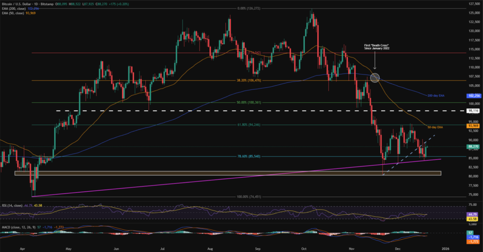Click the green 57 MACD histogram tag
The height and width of the screenshot is (252, 483).
click(470, 233)
